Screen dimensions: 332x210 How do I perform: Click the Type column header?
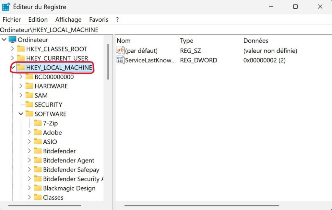(x=186, y=41)
